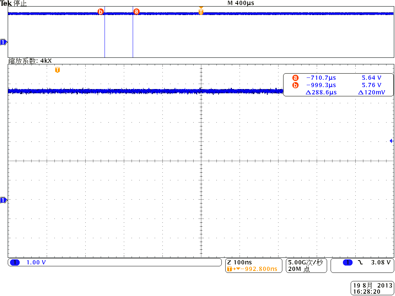Click the trigger level arrow on the right edge

pos(392,141)
